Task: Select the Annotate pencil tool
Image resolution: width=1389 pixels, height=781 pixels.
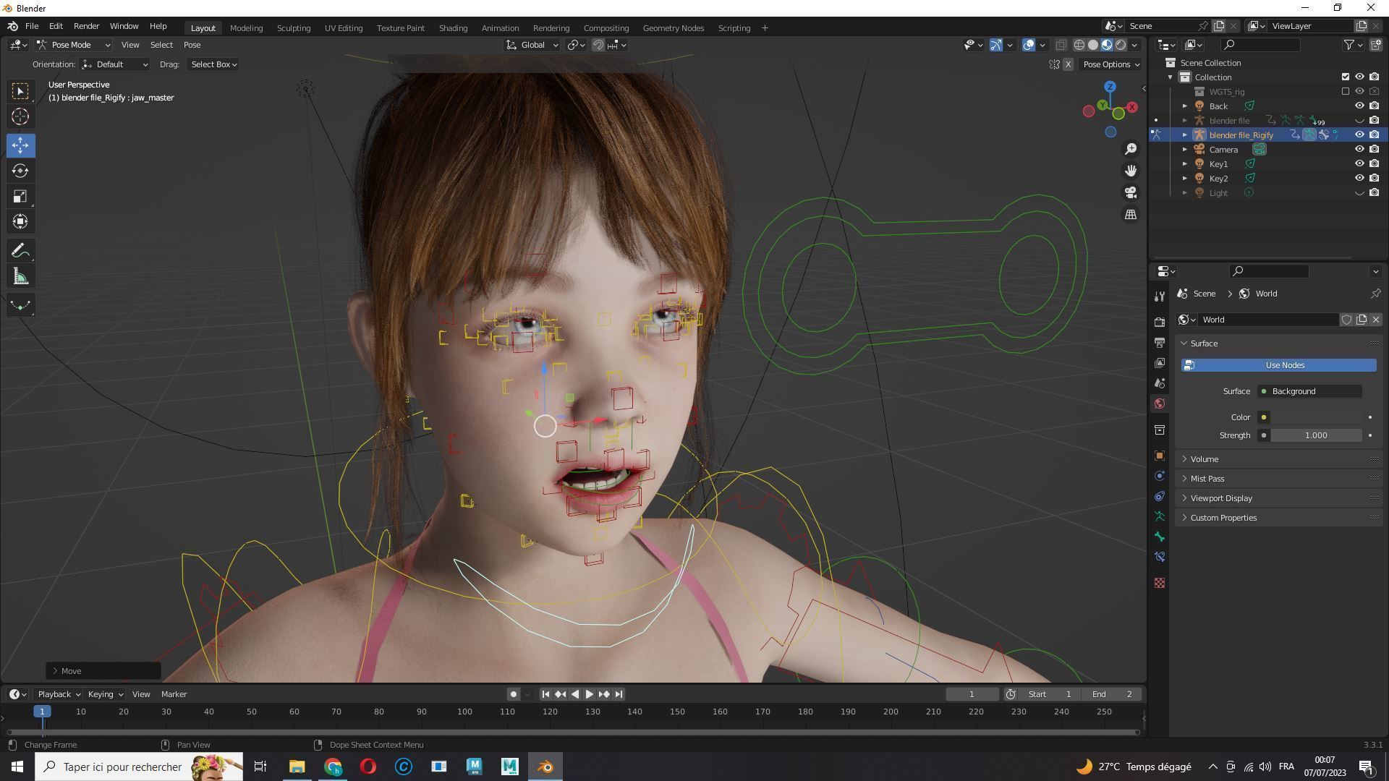Action: pyautogui.click(x=20, y=251)
